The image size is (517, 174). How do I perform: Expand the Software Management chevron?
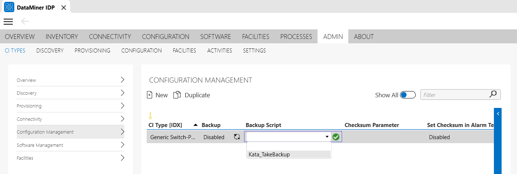pos(122,145)
